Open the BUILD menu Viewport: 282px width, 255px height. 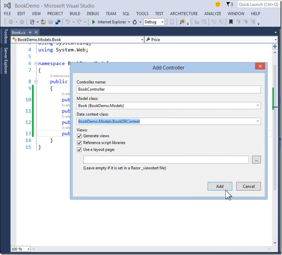[x=75, y=14]
